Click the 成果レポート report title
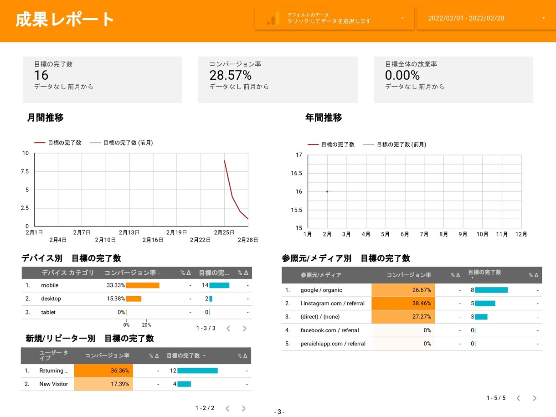This screenshot has height=417, width=556. click(x=65, y=20)
